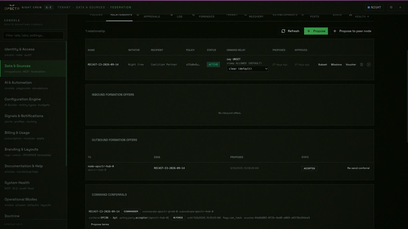The image size is (408, 229).
Task: Focus the Filter rails, tabs, settings field
Action: (x=33, y=35)
